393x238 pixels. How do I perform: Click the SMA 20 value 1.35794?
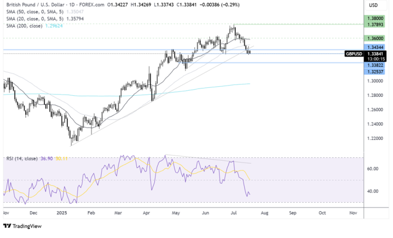75,18
